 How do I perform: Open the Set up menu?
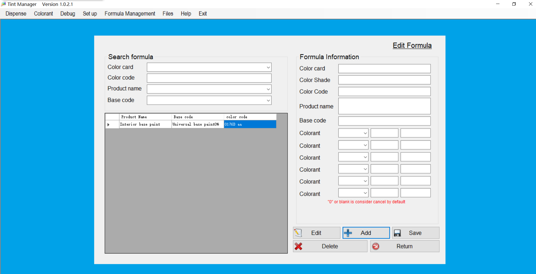click(90, 14)
